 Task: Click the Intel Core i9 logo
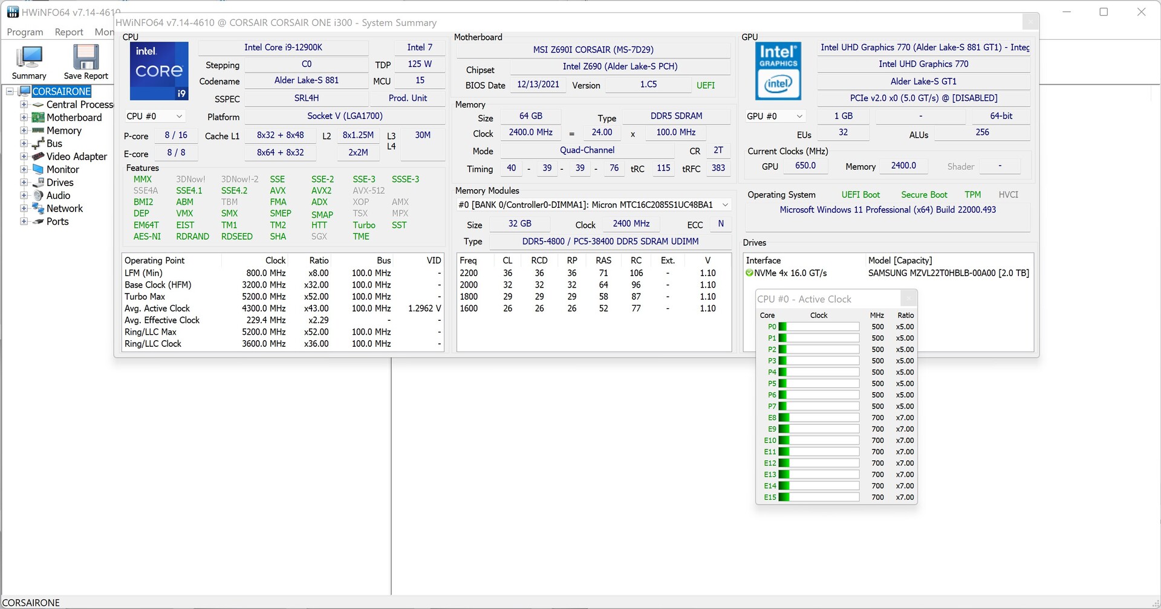[159, 71]
